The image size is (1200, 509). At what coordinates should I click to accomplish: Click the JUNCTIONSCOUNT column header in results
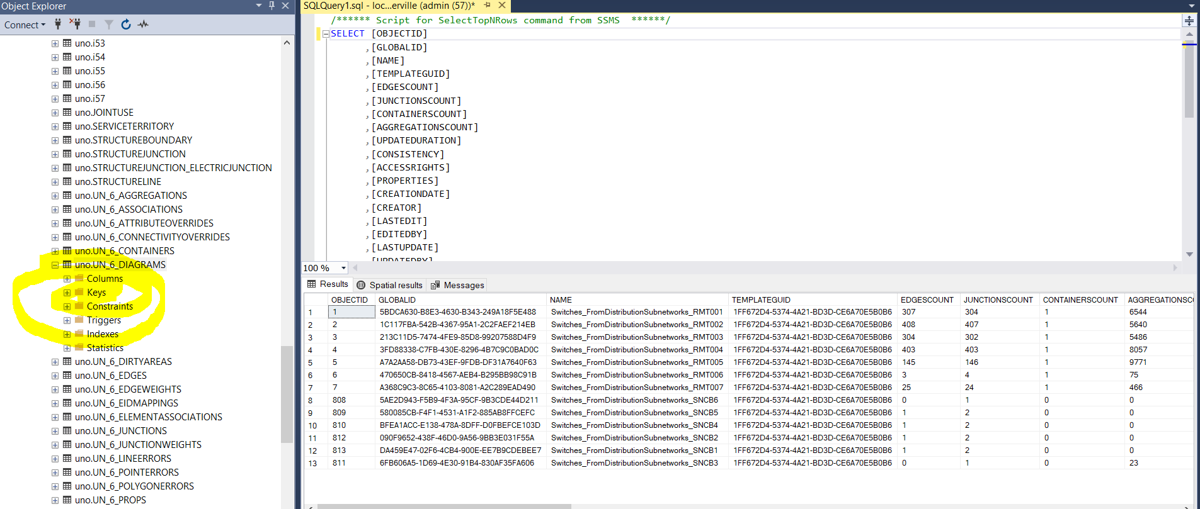click(1000, 300)
